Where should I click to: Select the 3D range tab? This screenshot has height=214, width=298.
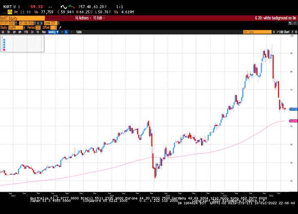[9, 32]
